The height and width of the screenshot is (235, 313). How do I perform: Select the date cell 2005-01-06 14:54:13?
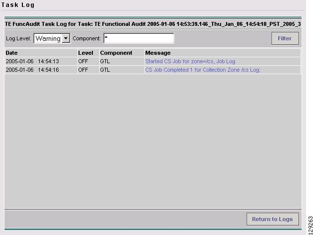tap(41, 61)
